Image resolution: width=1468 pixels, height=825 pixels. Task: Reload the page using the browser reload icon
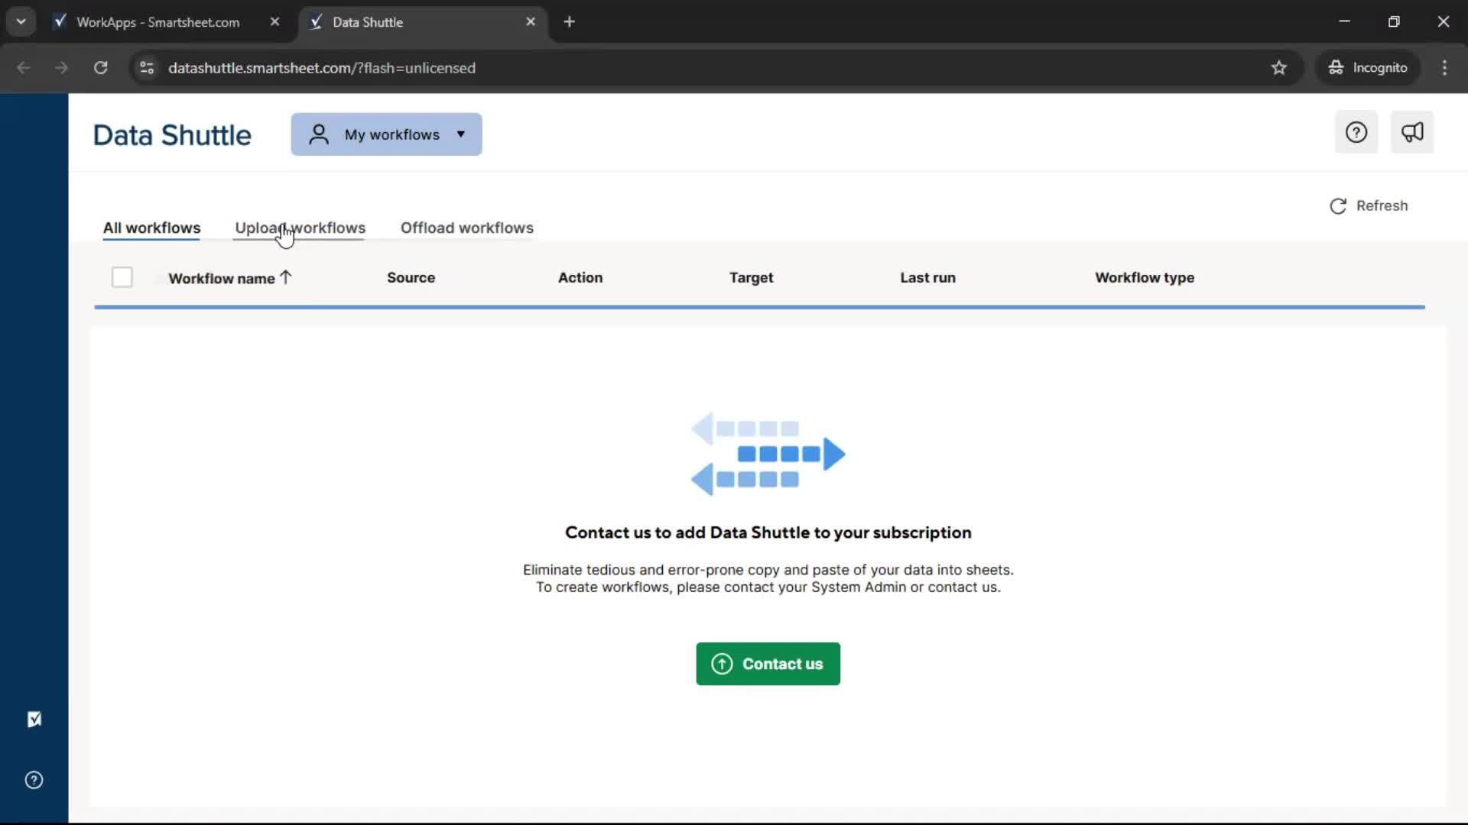tap(100, 67)
